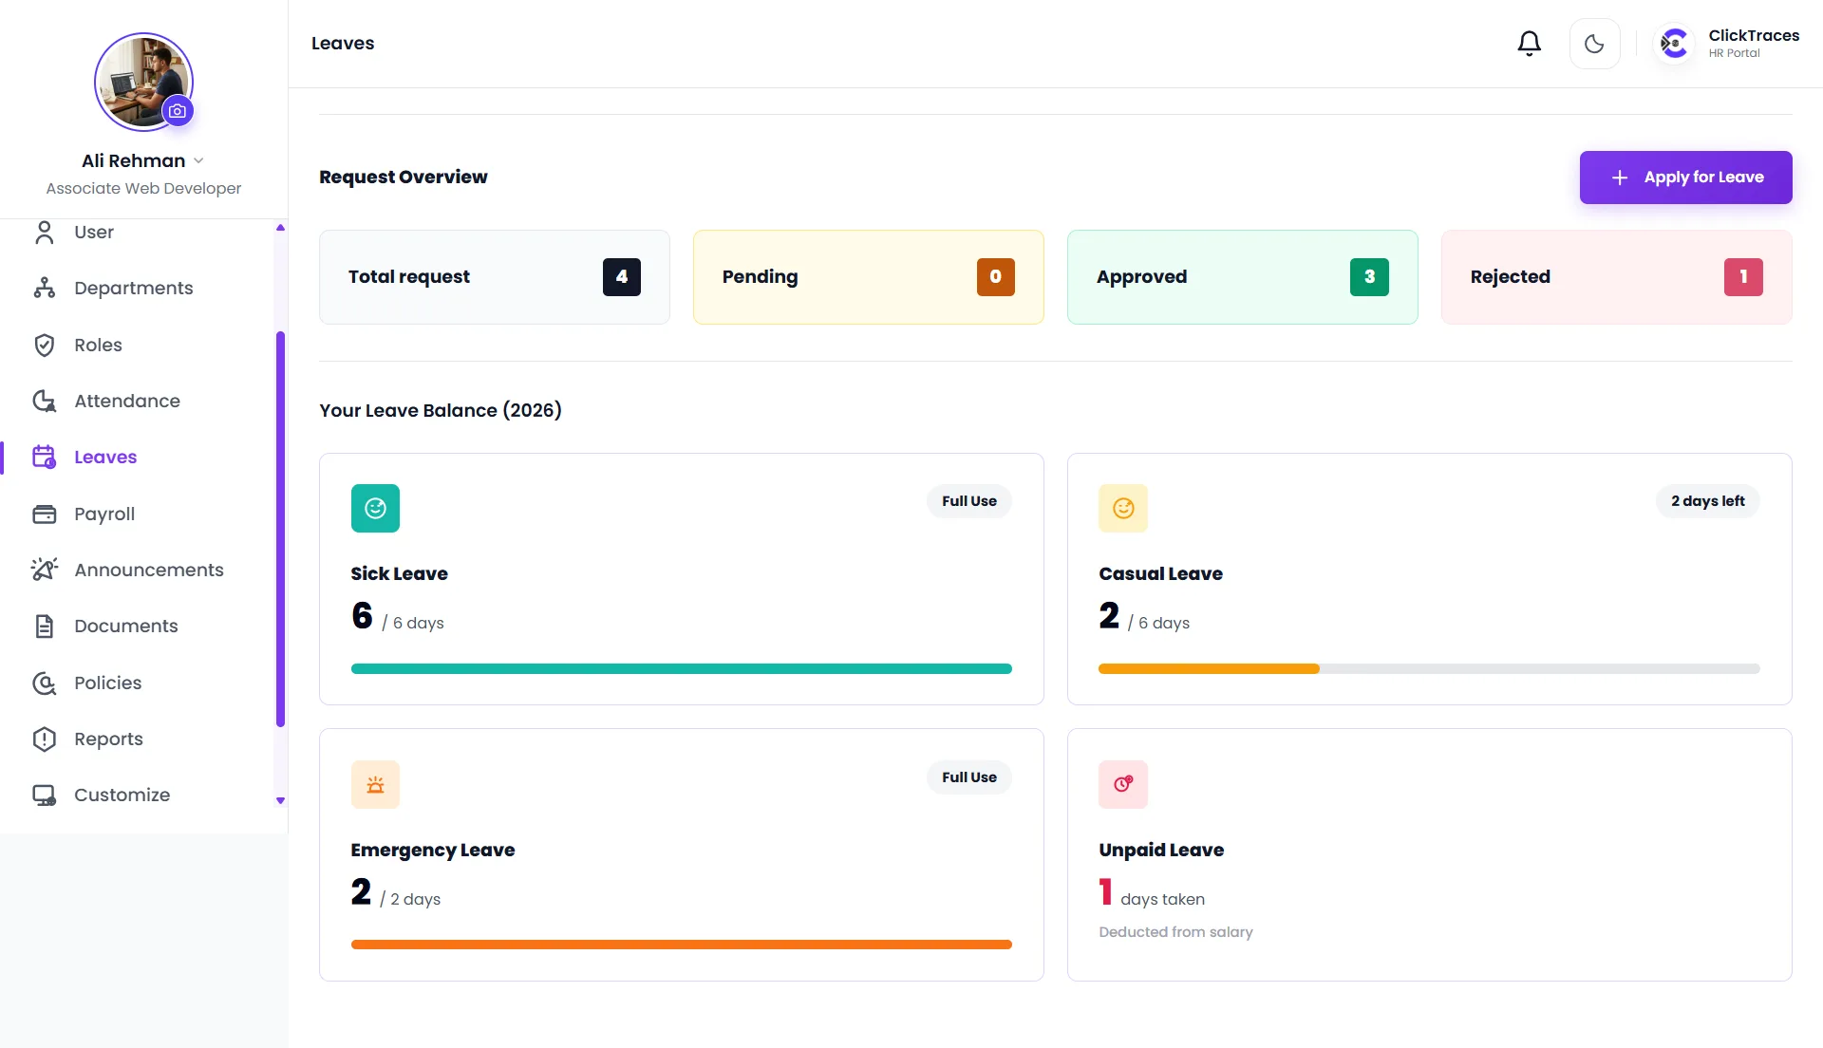Image resolution: width=1823 pixels, height=1048 pixels.
Task: Open the Approved requests card
Action: 1242,277
